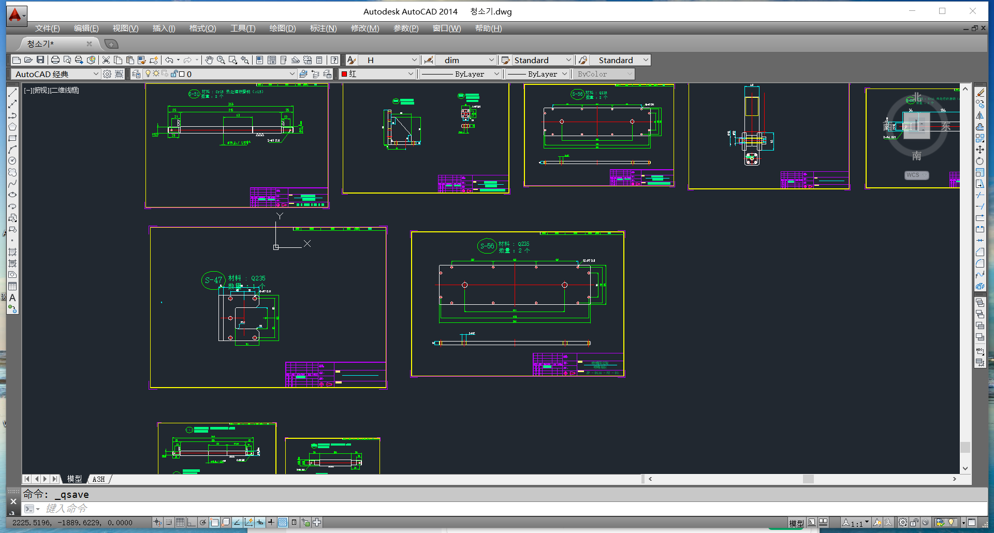994x533 pixels.
Task: Open the text style dropdown showing H
Action: click(x=389, y=60)
